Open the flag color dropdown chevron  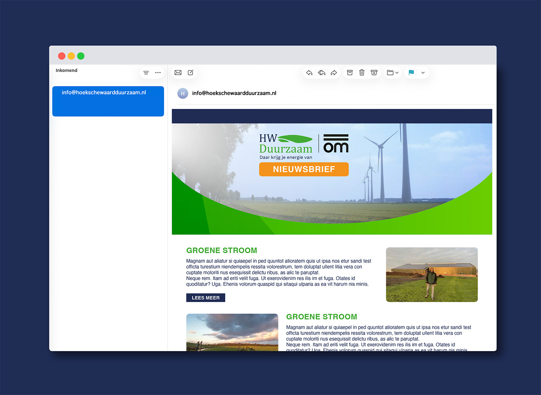[423, 73]
